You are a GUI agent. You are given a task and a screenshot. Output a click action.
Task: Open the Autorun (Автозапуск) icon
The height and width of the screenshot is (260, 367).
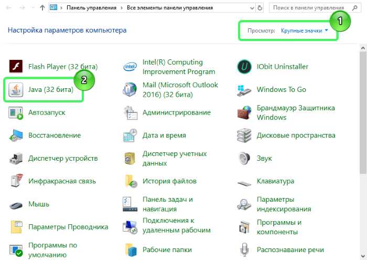click(16, 112)
